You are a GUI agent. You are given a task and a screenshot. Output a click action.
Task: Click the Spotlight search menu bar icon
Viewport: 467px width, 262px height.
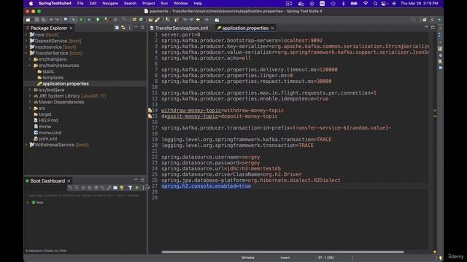pyautogui.click(x=375, y=4)
